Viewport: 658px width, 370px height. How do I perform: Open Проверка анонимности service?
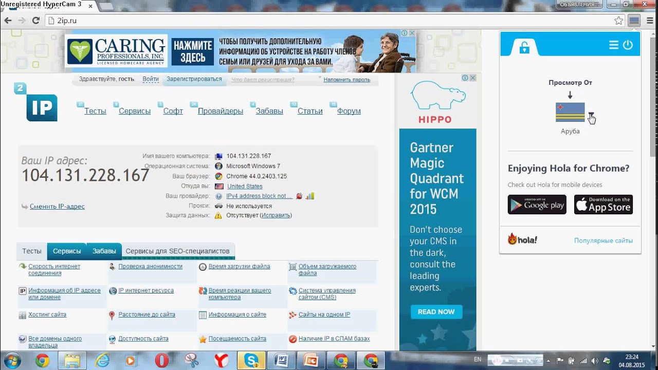pos(150,266)
